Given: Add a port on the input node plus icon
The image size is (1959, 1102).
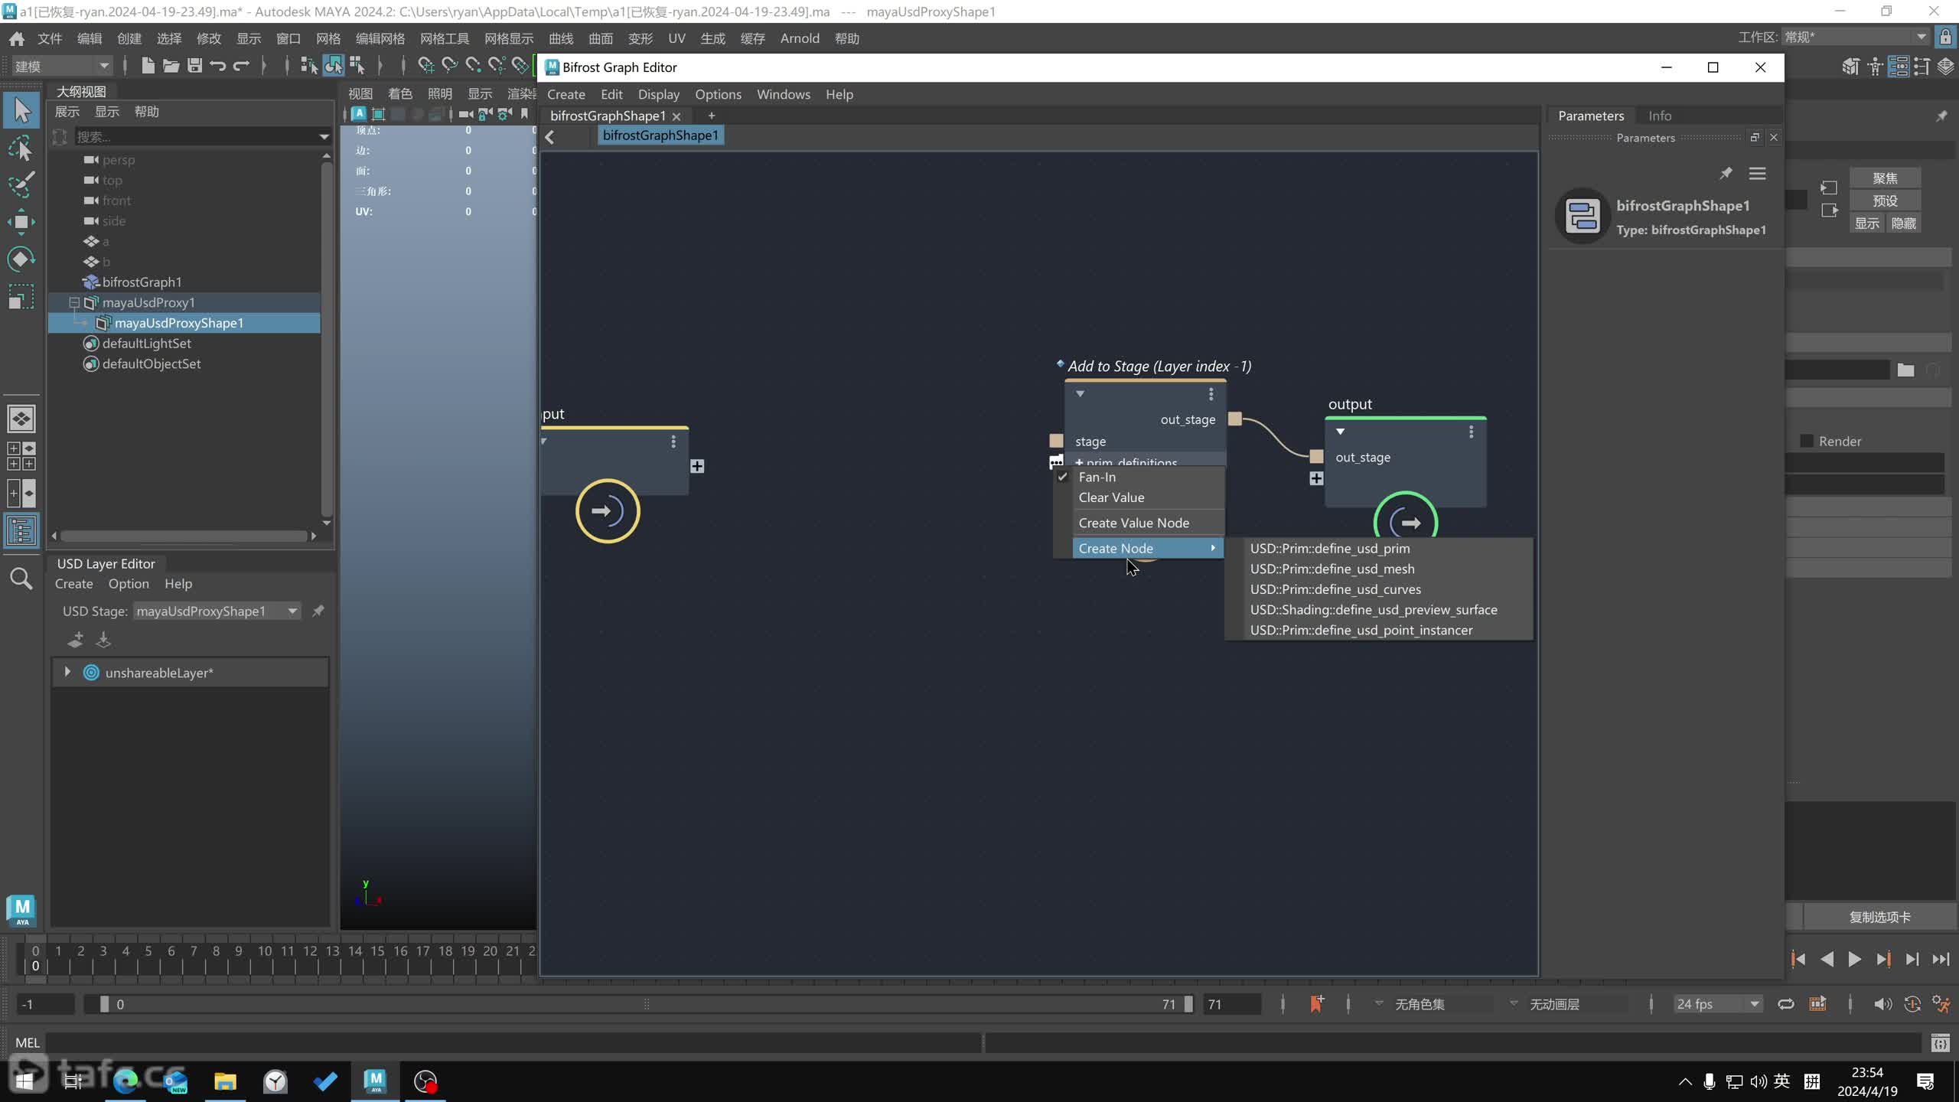Looking at the screenshot, I should (697, 466).
